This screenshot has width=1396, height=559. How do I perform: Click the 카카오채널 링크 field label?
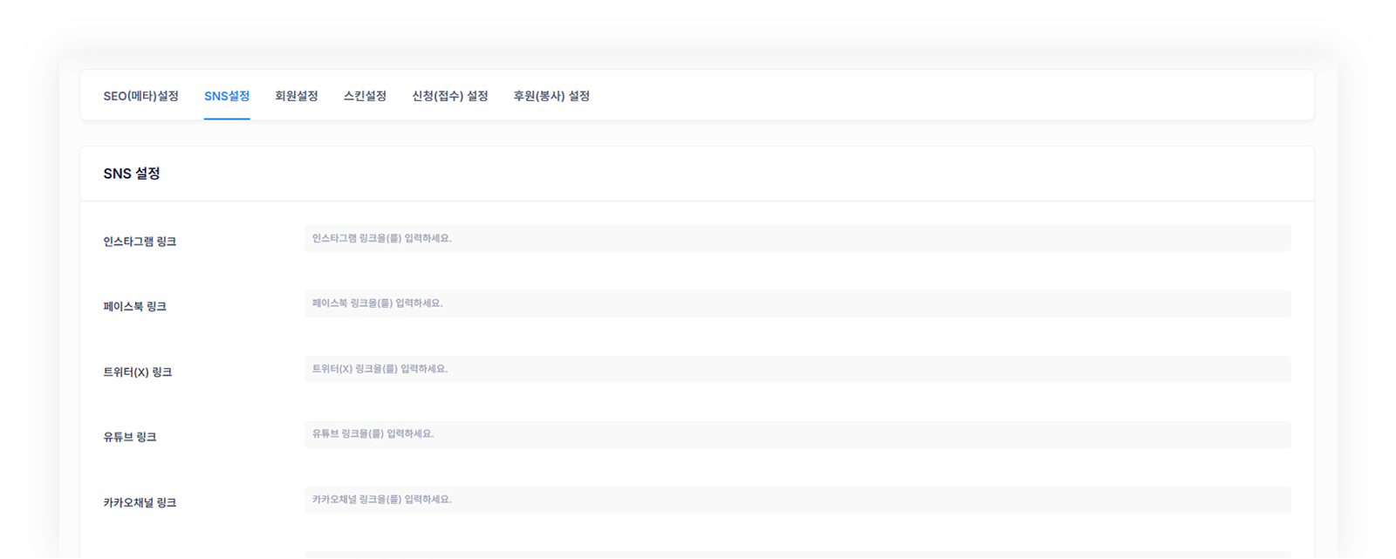pos(140,503)
